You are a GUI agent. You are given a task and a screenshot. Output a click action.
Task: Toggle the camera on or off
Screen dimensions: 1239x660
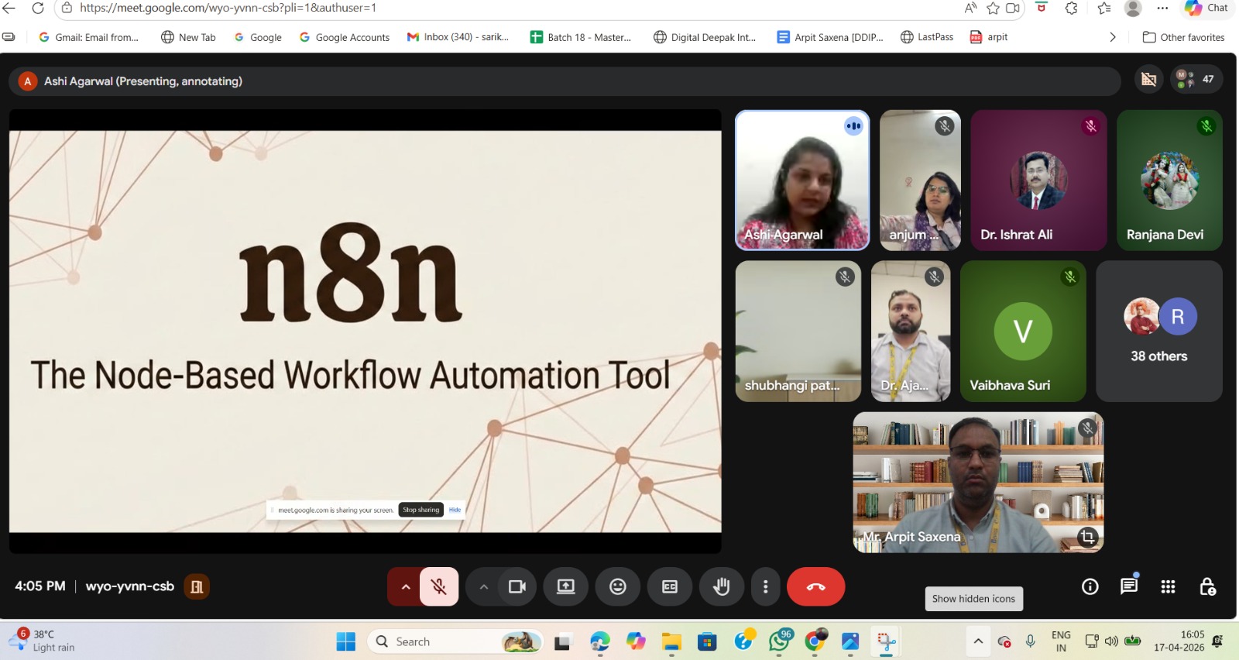(517, 586)
